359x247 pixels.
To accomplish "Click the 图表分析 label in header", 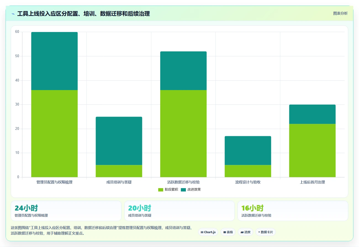I will pos(340,13).
